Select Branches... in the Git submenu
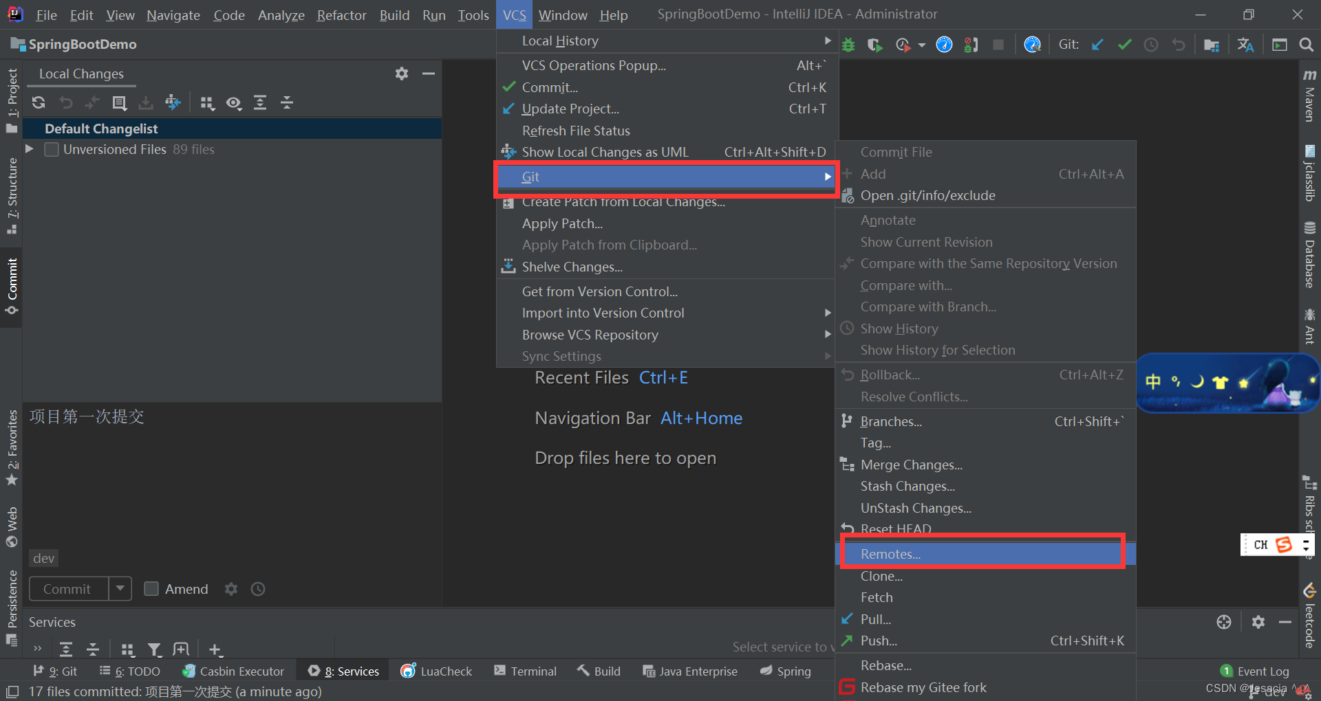The width and height of the screenshot is (1321, 701). pos(985,421)
